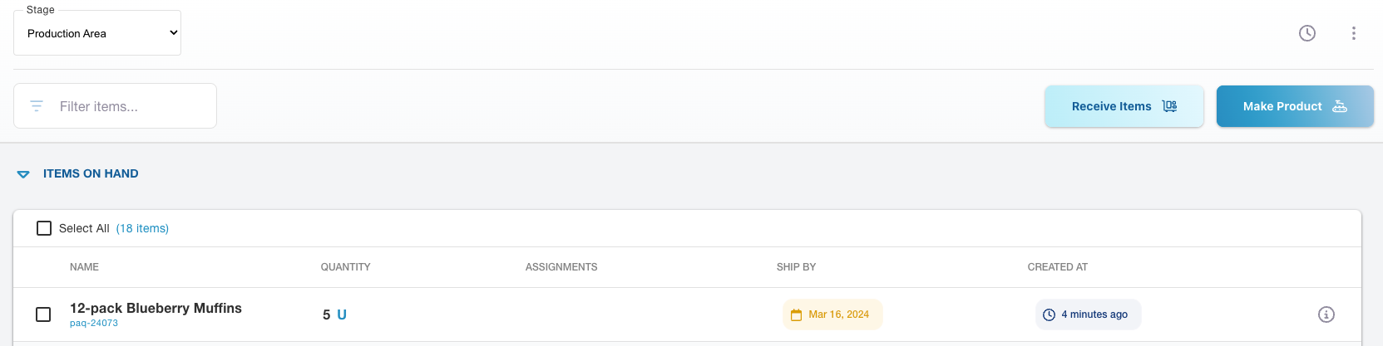Screen dimensions: 1383x346
Task: Check the Select All checkbox
Action: coord(44,228)
